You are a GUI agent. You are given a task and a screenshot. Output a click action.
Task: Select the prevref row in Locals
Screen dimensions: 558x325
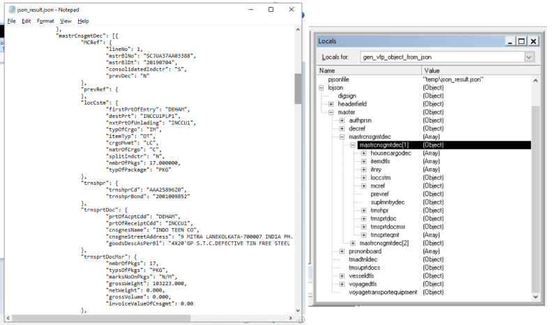click(424, 194)
